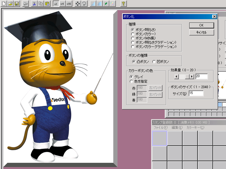Click right arrow of 効果量 slider
This screenshot has height=169, width=226.
point(192,77)
